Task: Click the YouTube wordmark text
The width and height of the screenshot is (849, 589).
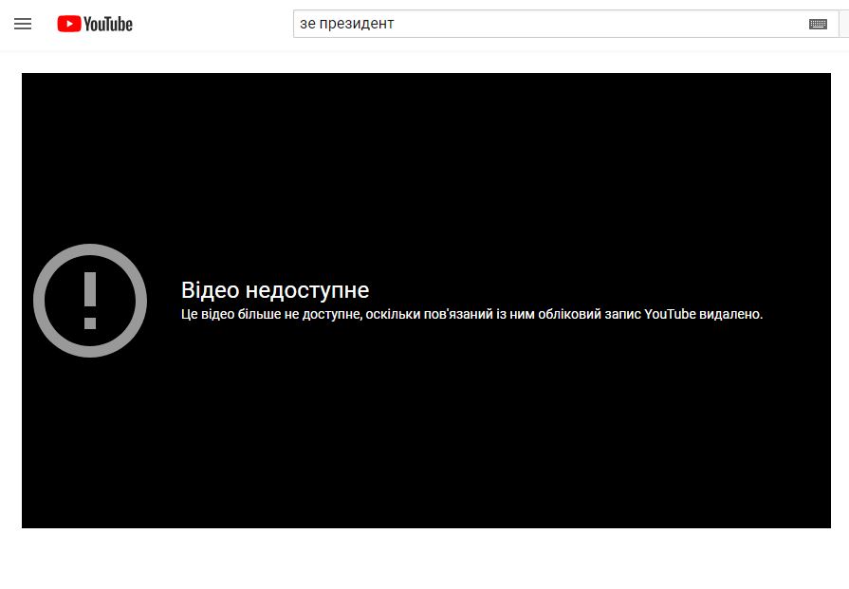Action: 107,24
